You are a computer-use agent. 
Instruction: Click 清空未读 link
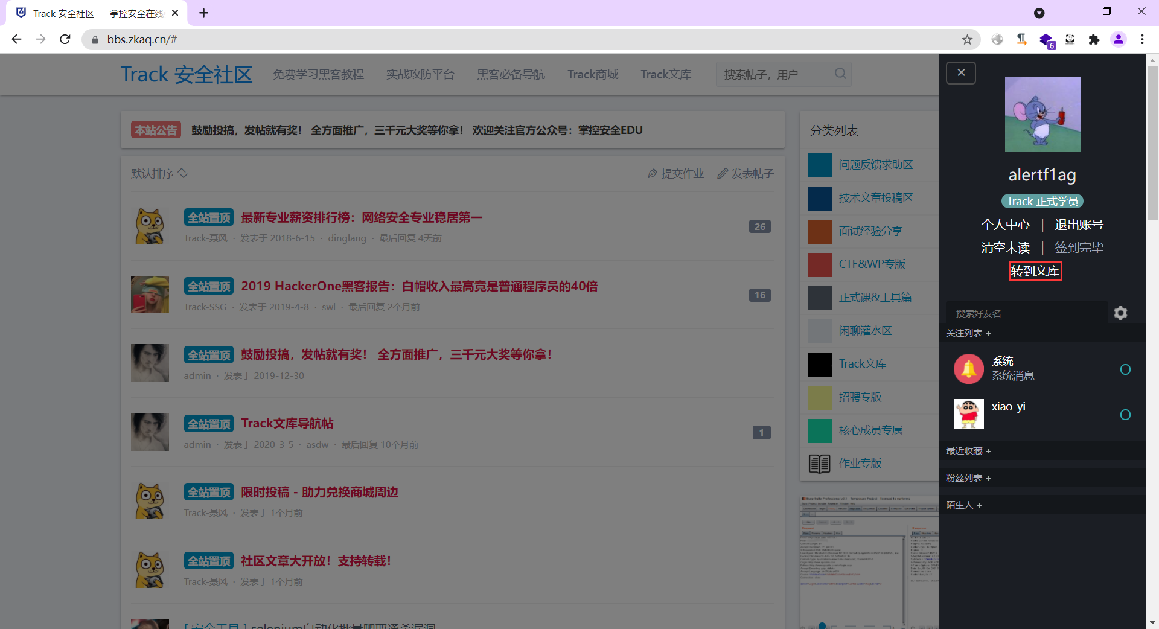point(1006,247)
